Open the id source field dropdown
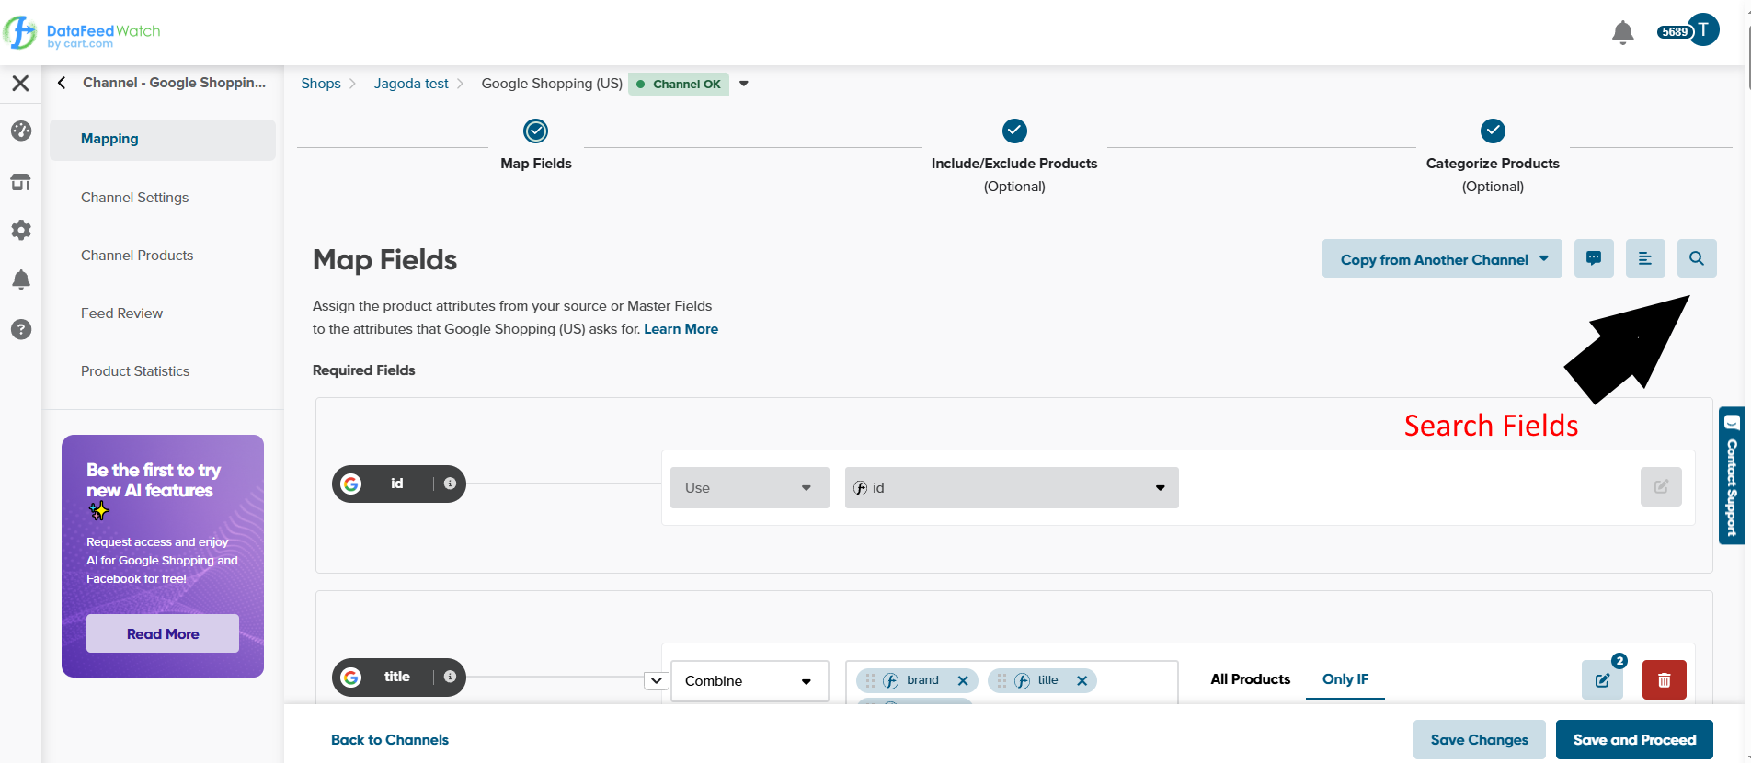The width and height of the screenshot is (1751, 763). (1011, 488)
